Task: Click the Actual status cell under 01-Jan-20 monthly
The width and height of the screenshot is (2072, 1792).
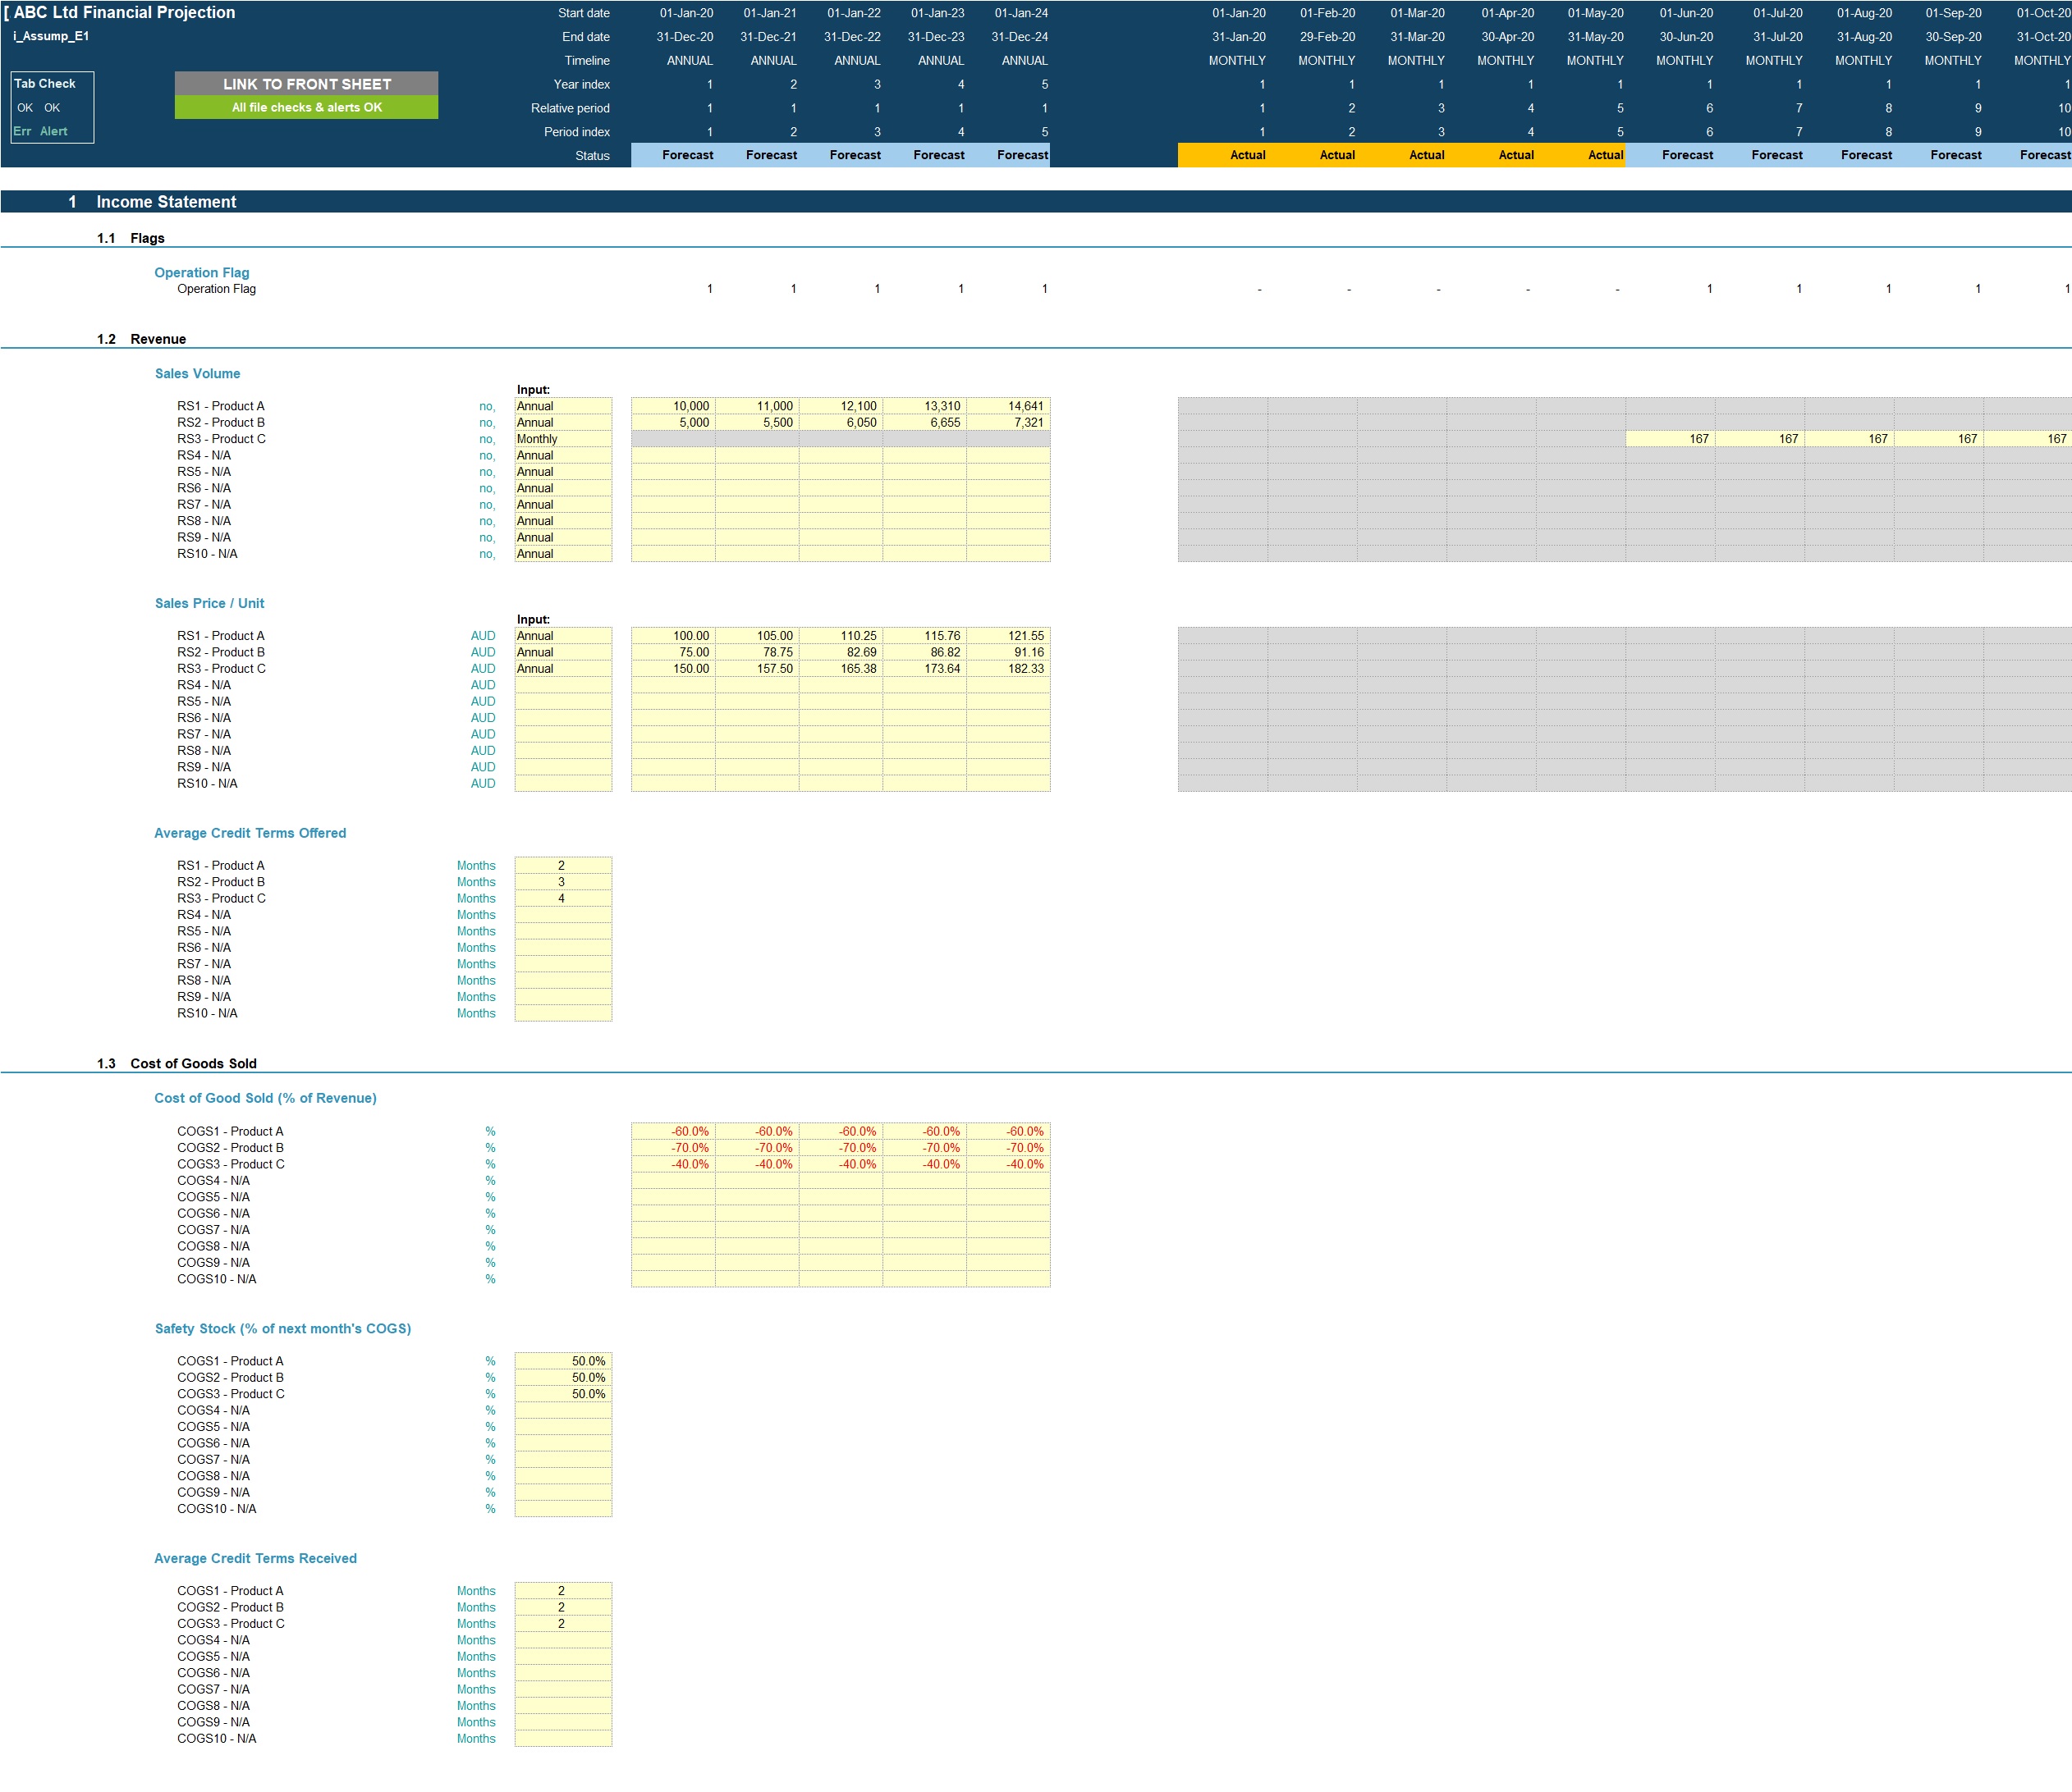Action: tap(1222, 155)
